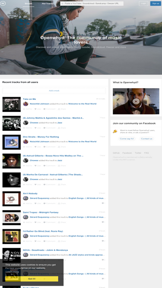
Task: Open Take on Me track thumbnail
Action: point(12,104)
